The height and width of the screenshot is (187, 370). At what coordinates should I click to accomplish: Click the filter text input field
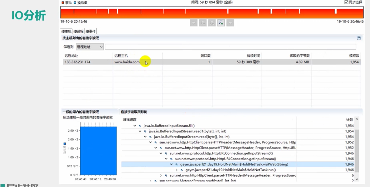pyautogui.click(x=230, y=47)
